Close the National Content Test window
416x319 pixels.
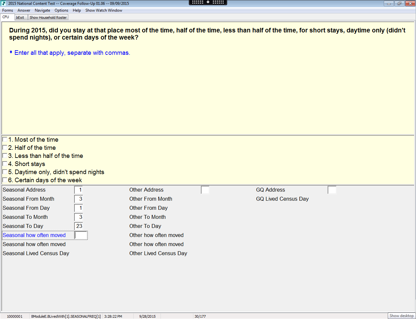[x=410, y=4]
